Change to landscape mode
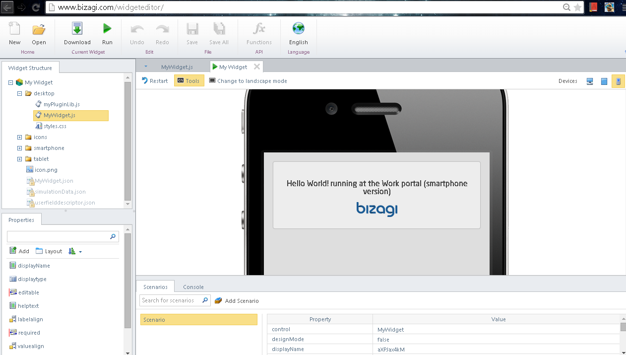Screen dimensions: 626x355 click(248, 81)
